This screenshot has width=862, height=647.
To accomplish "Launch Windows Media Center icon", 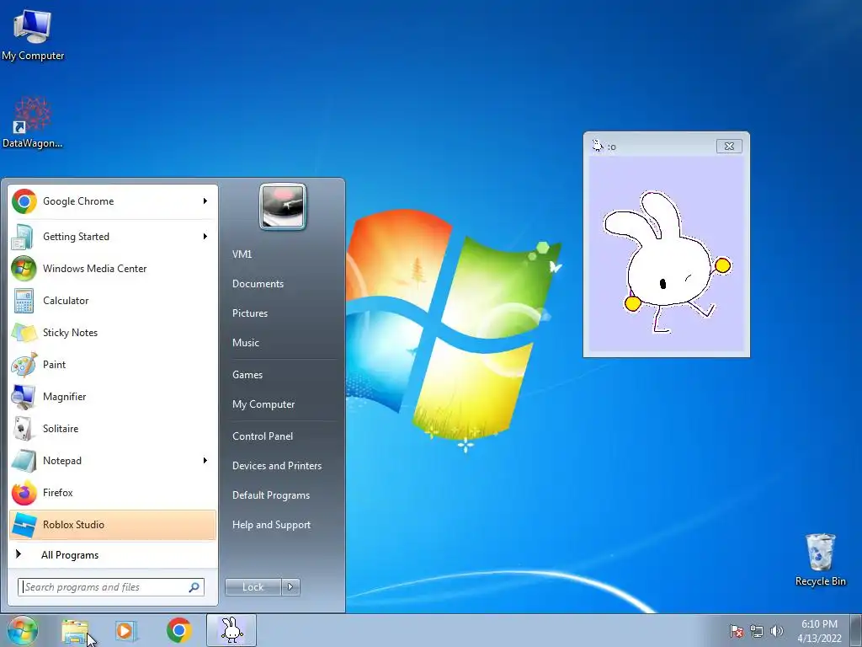I will (24, 269).
